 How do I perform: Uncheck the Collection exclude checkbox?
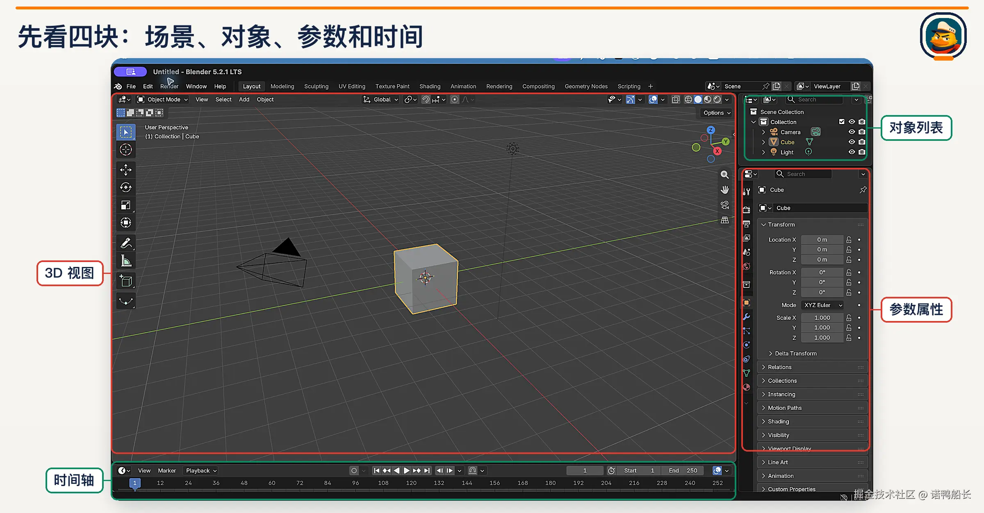(842, 122)
